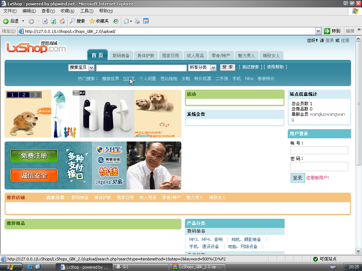Click the Mail envelope icon
This screenshot has height=271, width=362.
click(x=127, y=21)
